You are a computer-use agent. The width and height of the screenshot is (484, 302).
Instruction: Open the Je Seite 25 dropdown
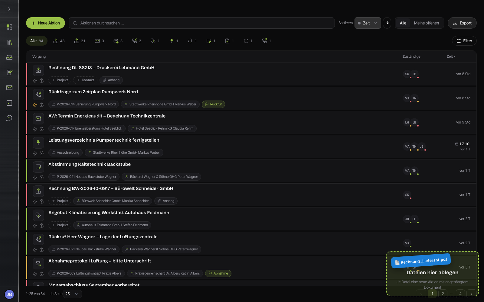point(72,294)
